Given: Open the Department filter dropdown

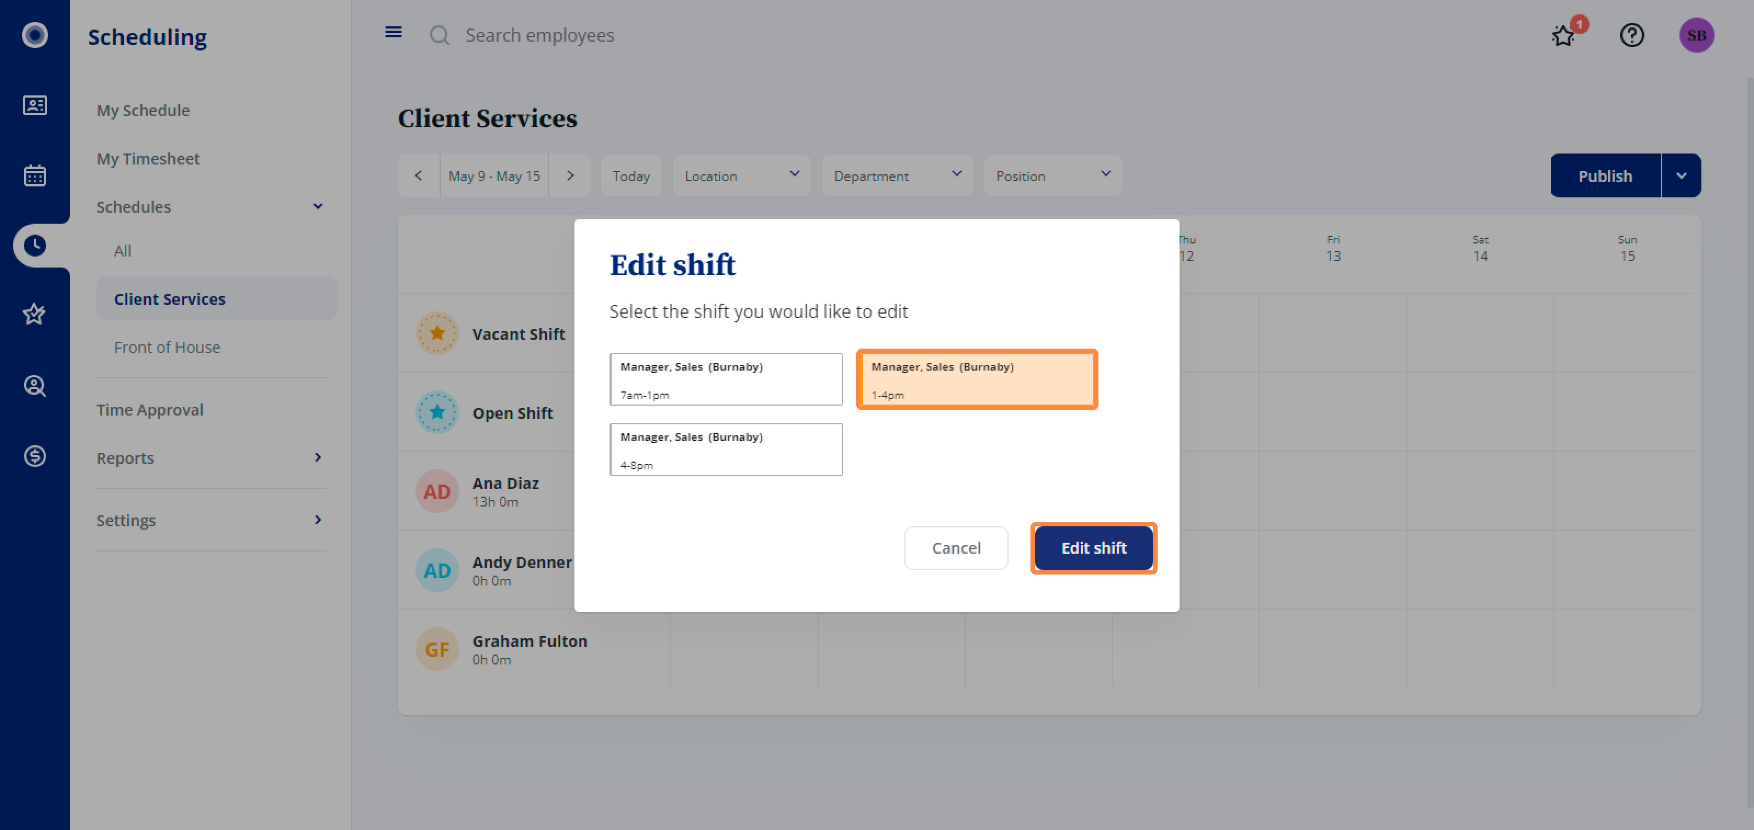Looking at the screenshot, I should [x=897, y=175].
